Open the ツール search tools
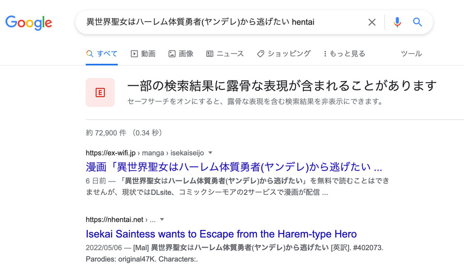The image size is (464, 276). pyautogui.click(x=411, y=54)
